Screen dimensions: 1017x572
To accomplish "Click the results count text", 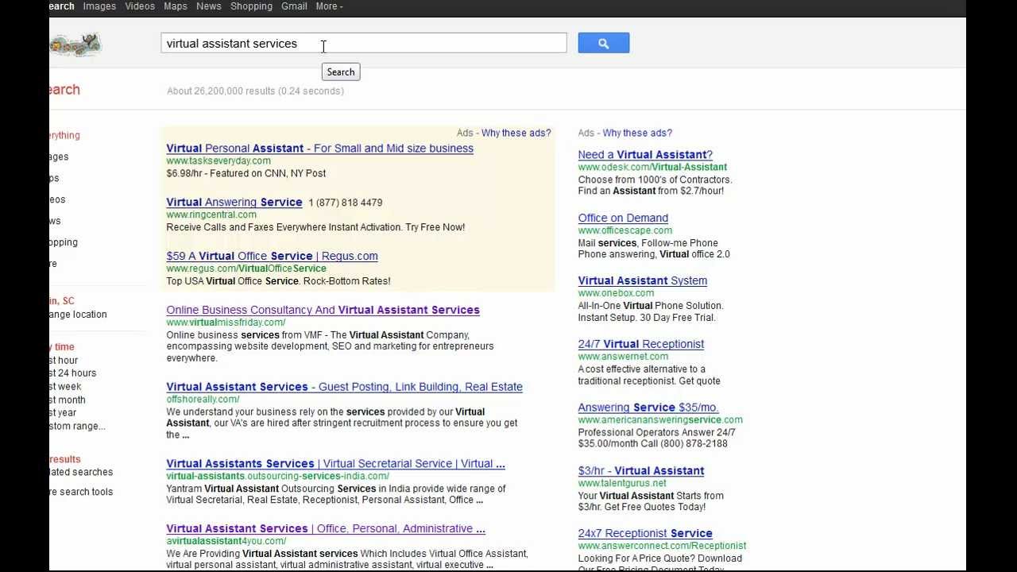I will (255, 91).
